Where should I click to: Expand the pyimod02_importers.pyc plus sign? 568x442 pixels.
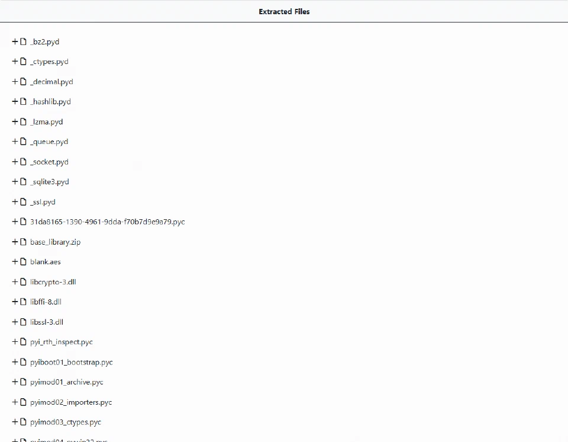[x=15, y=402]
